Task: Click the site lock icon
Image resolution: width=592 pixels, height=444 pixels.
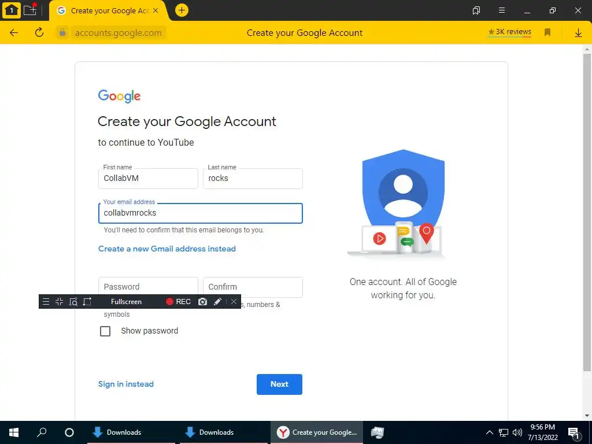Action: (62, 32)
